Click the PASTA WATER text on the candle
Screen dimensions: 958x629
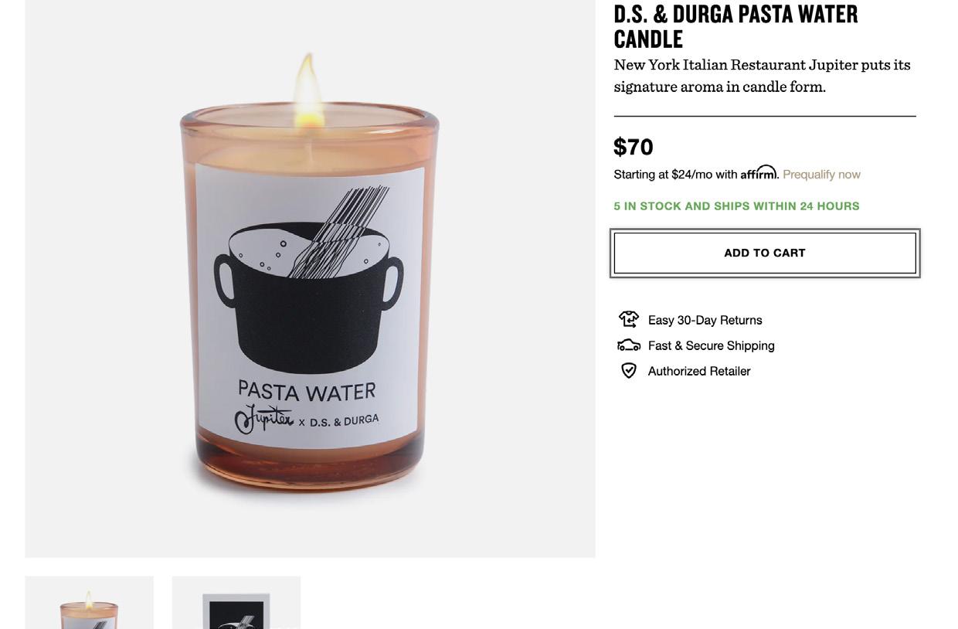point(307,391)
